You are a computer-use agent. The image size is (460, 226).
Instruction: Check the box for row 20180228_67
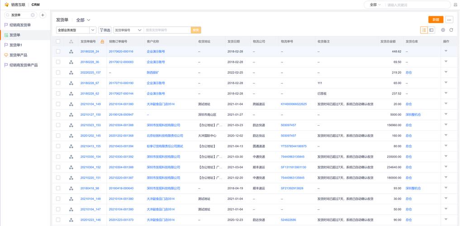58,83
